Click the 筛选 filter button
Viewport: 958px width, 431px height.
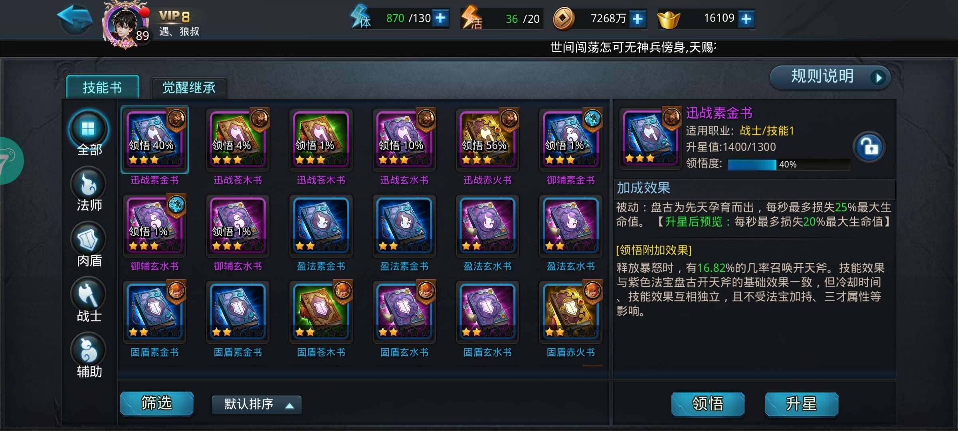point(157,403)
